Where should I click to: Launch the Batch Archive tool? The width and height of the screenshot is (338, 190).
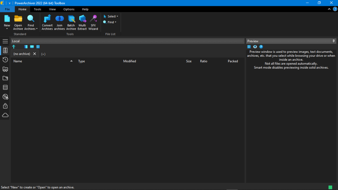pyautogui.click(x=71, y=22)
